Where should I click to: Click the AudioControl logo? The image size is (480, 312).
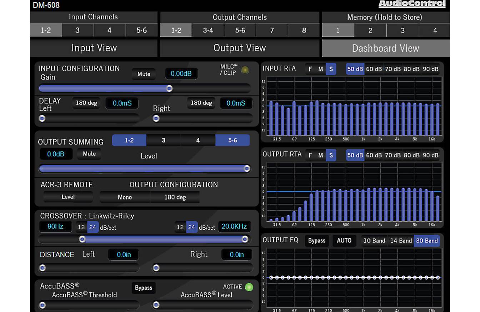click(412, 4)
